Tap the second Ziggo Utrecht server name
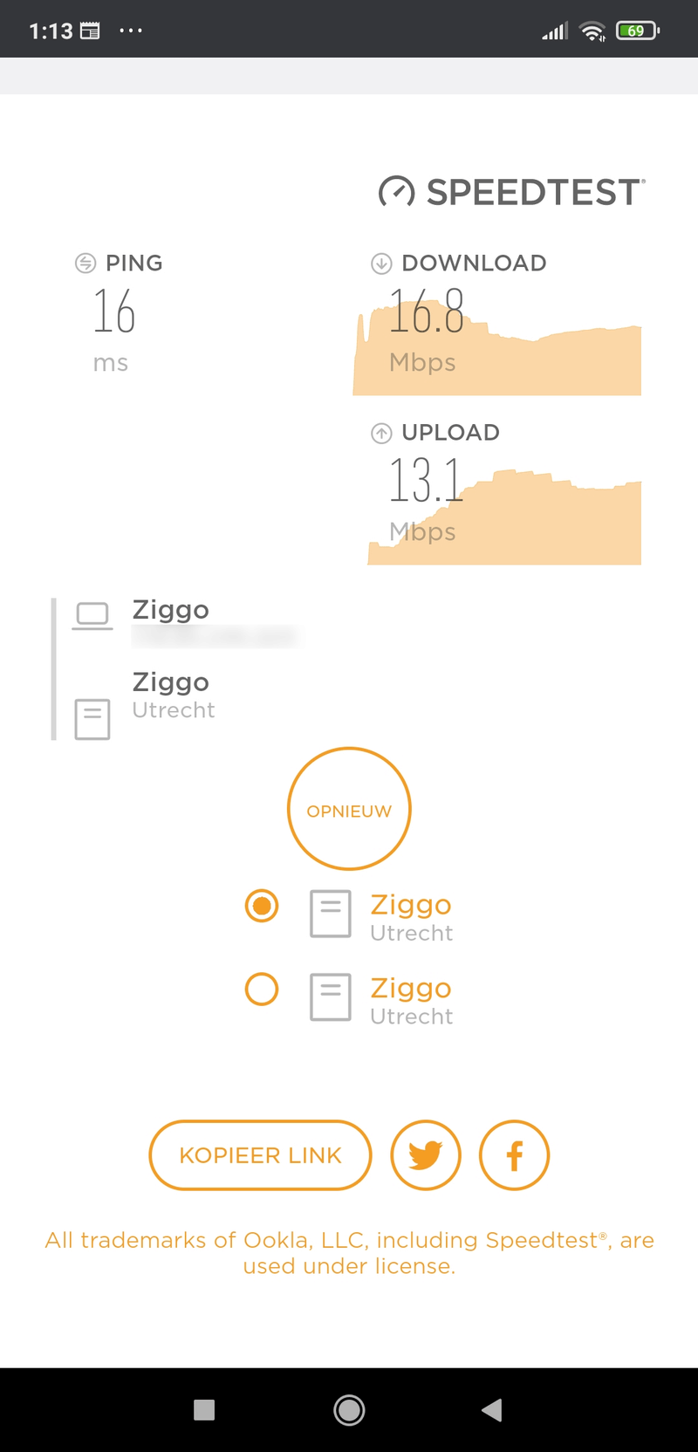Screen dimensions: 698x1452 [x=411, y=989]
